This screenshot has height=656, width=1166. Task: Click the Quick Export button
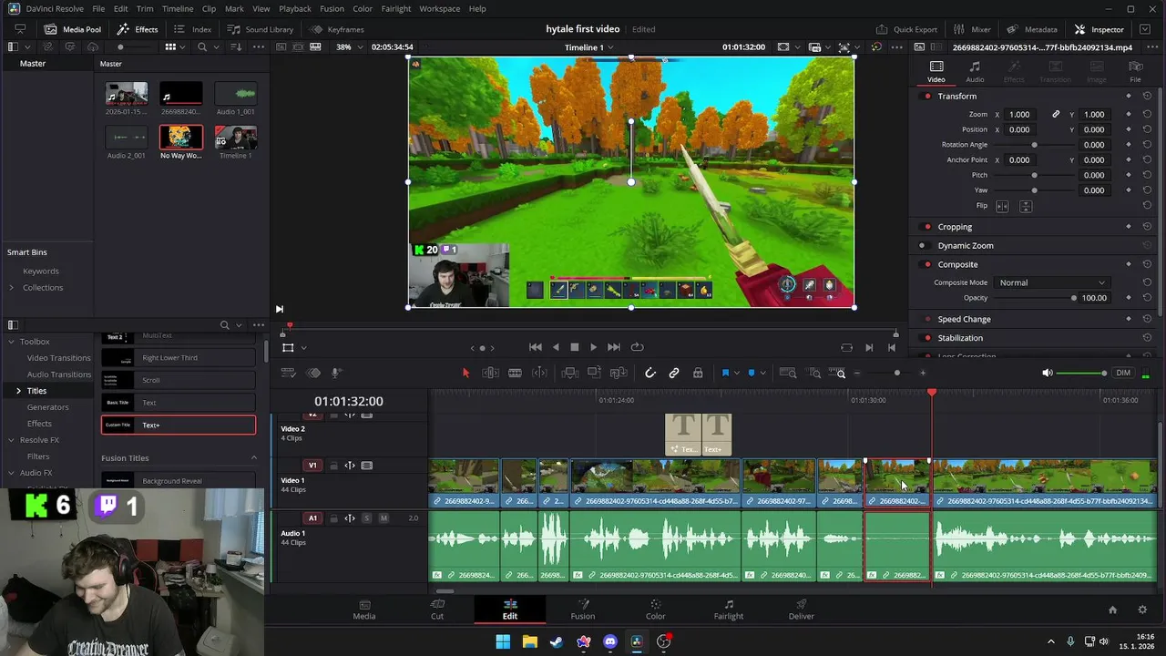click(906, 29)
